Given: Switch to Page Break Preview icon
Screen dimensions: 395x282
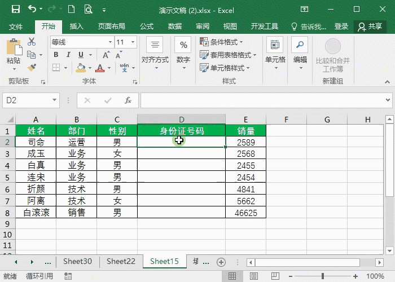Looking at the screenshot, I should (x=275, y=276).
